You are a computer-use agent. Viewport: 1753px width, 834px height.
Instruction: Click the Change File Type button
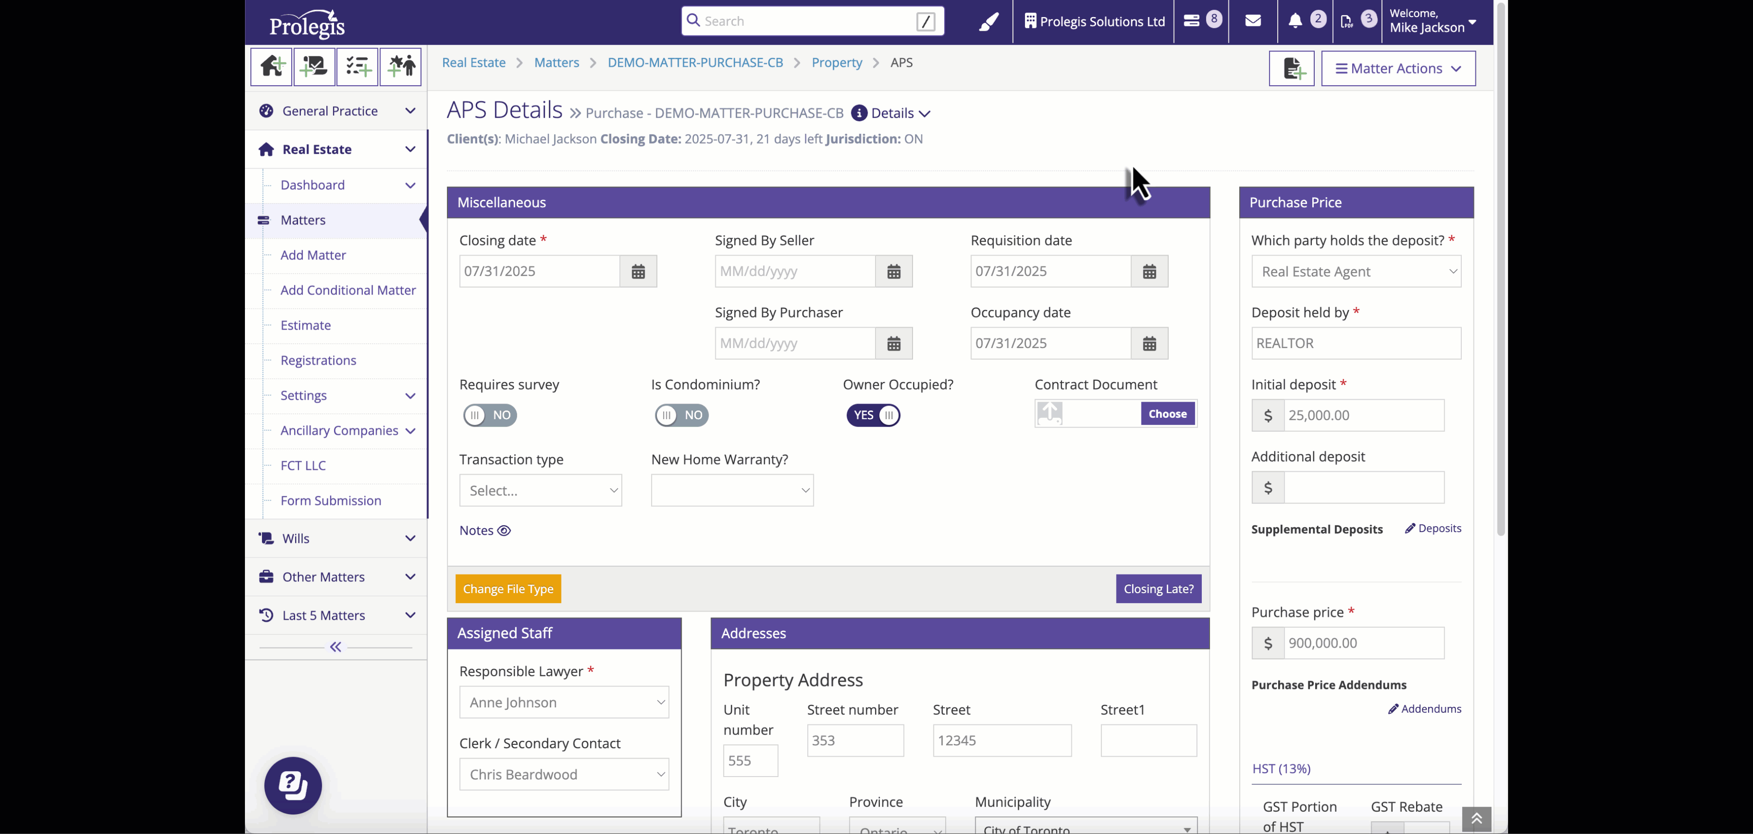point(508,589)
